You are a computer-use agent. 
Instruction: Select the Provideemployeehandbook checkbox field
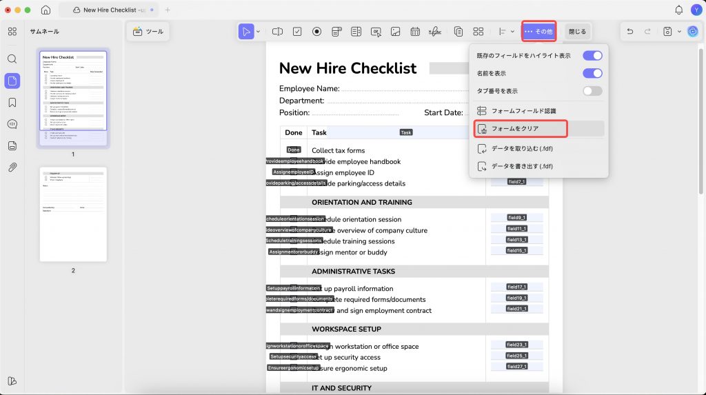295,161
